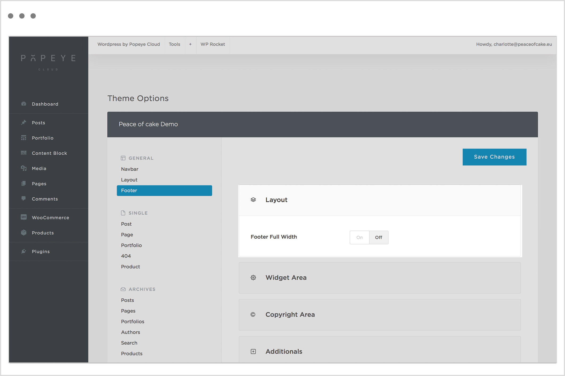Click the Media icon in sidebar
Image resolution: width=565 pixels, height=376 pixels.
24,168
